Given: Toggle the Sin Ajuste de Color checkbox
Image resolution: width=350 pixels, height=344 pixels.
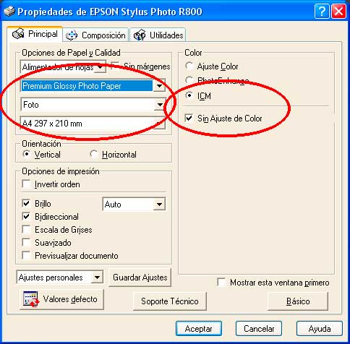Looking at the screenshot, I should [x=189, y=118].
